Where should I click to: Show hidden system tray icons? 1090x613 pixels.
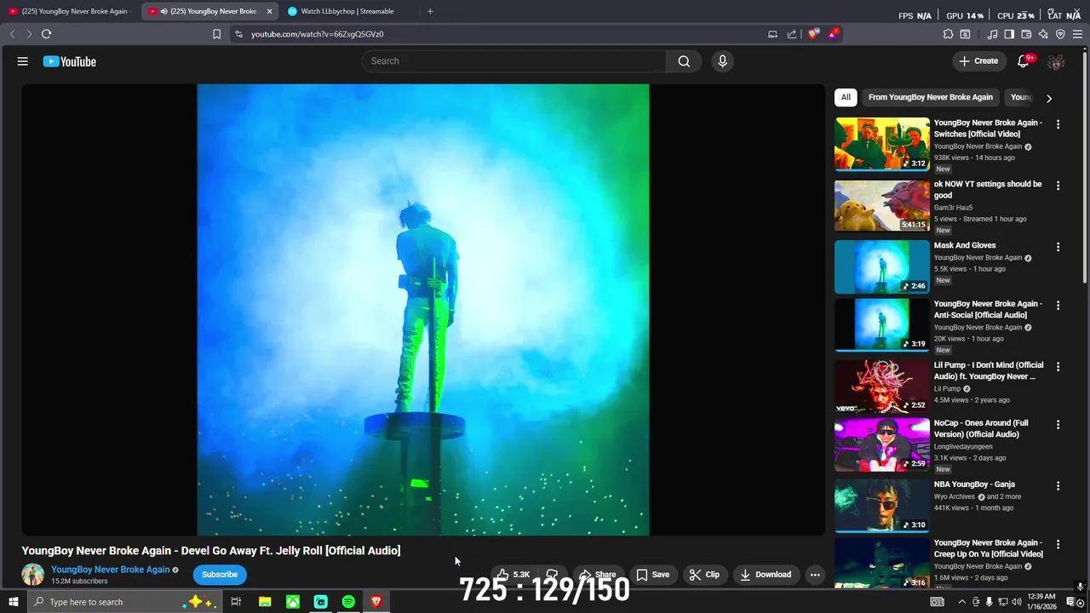pyautogui.click(x=962, y=602)
